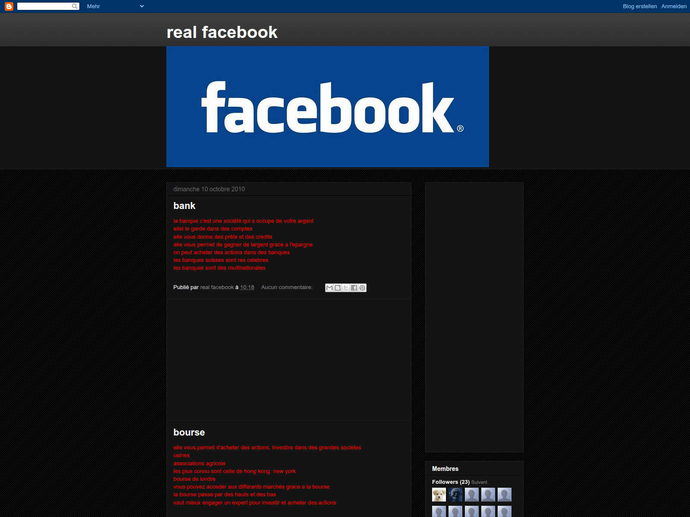The image size is (690, 517).
Task: Open the bourse post title
Action: pos(189,433)
